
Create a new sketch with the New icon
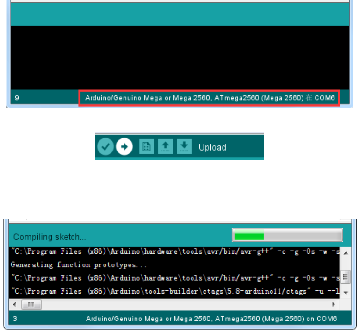[x=147, y=146]
